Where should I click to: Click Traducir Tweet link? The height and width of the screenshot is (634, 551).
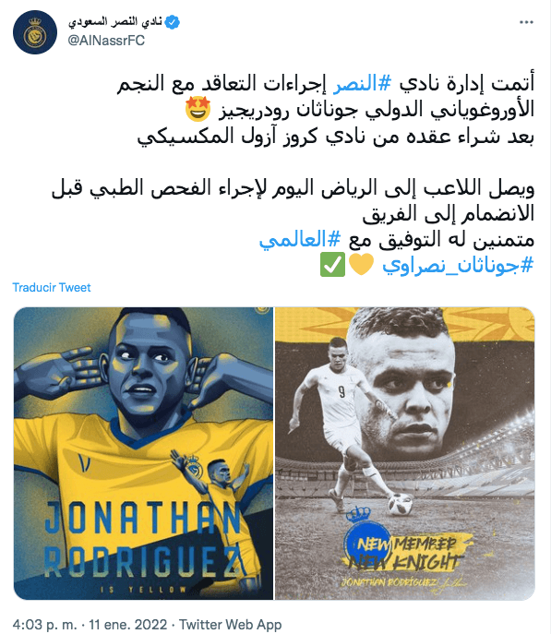tap(52, 288)
